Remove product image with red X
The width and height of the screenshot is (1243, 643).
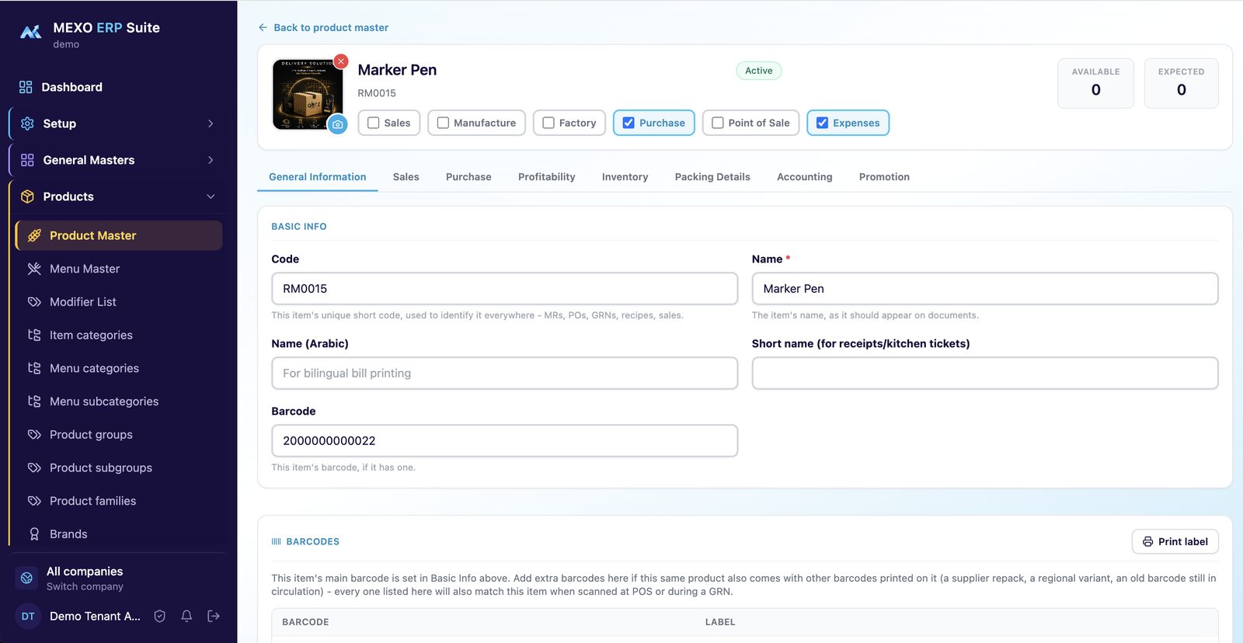[x=340, y=61]
